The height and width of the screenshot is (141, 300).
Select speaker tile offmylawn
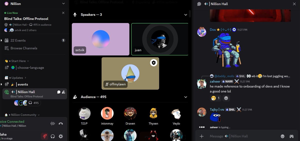click(x=130, y=73)
